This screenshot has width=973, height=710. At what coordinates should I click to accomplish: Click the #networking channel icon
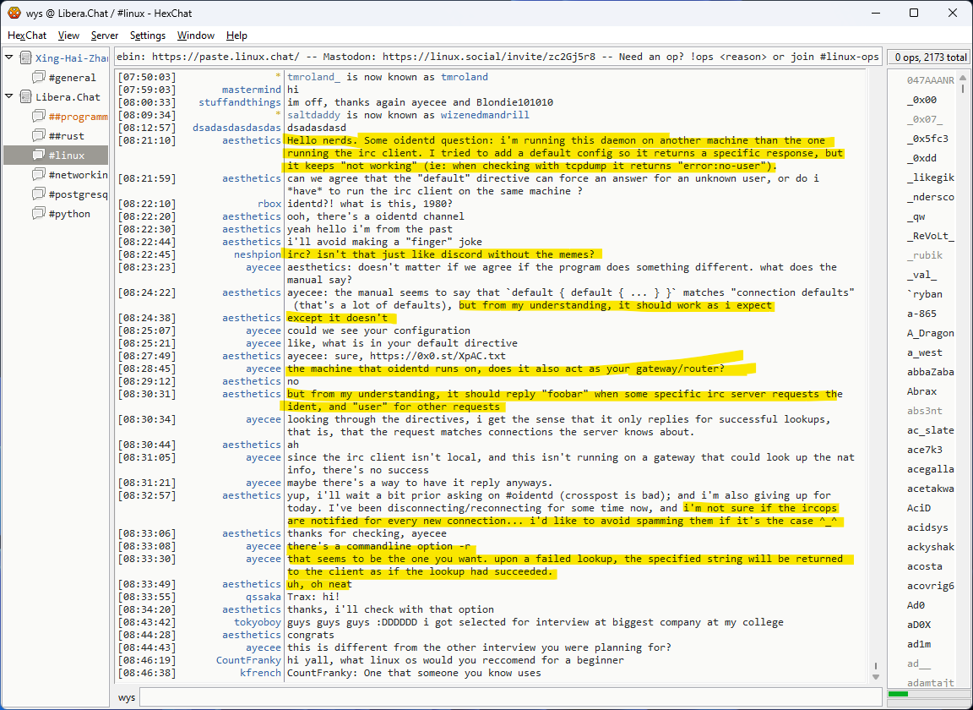(x=39, y=175)
